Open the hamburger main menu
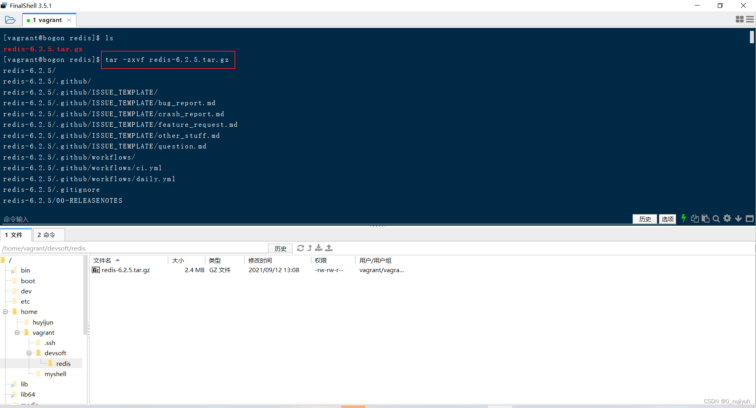The width and height of the screenshot is (756, 408). tap(750, 19)
